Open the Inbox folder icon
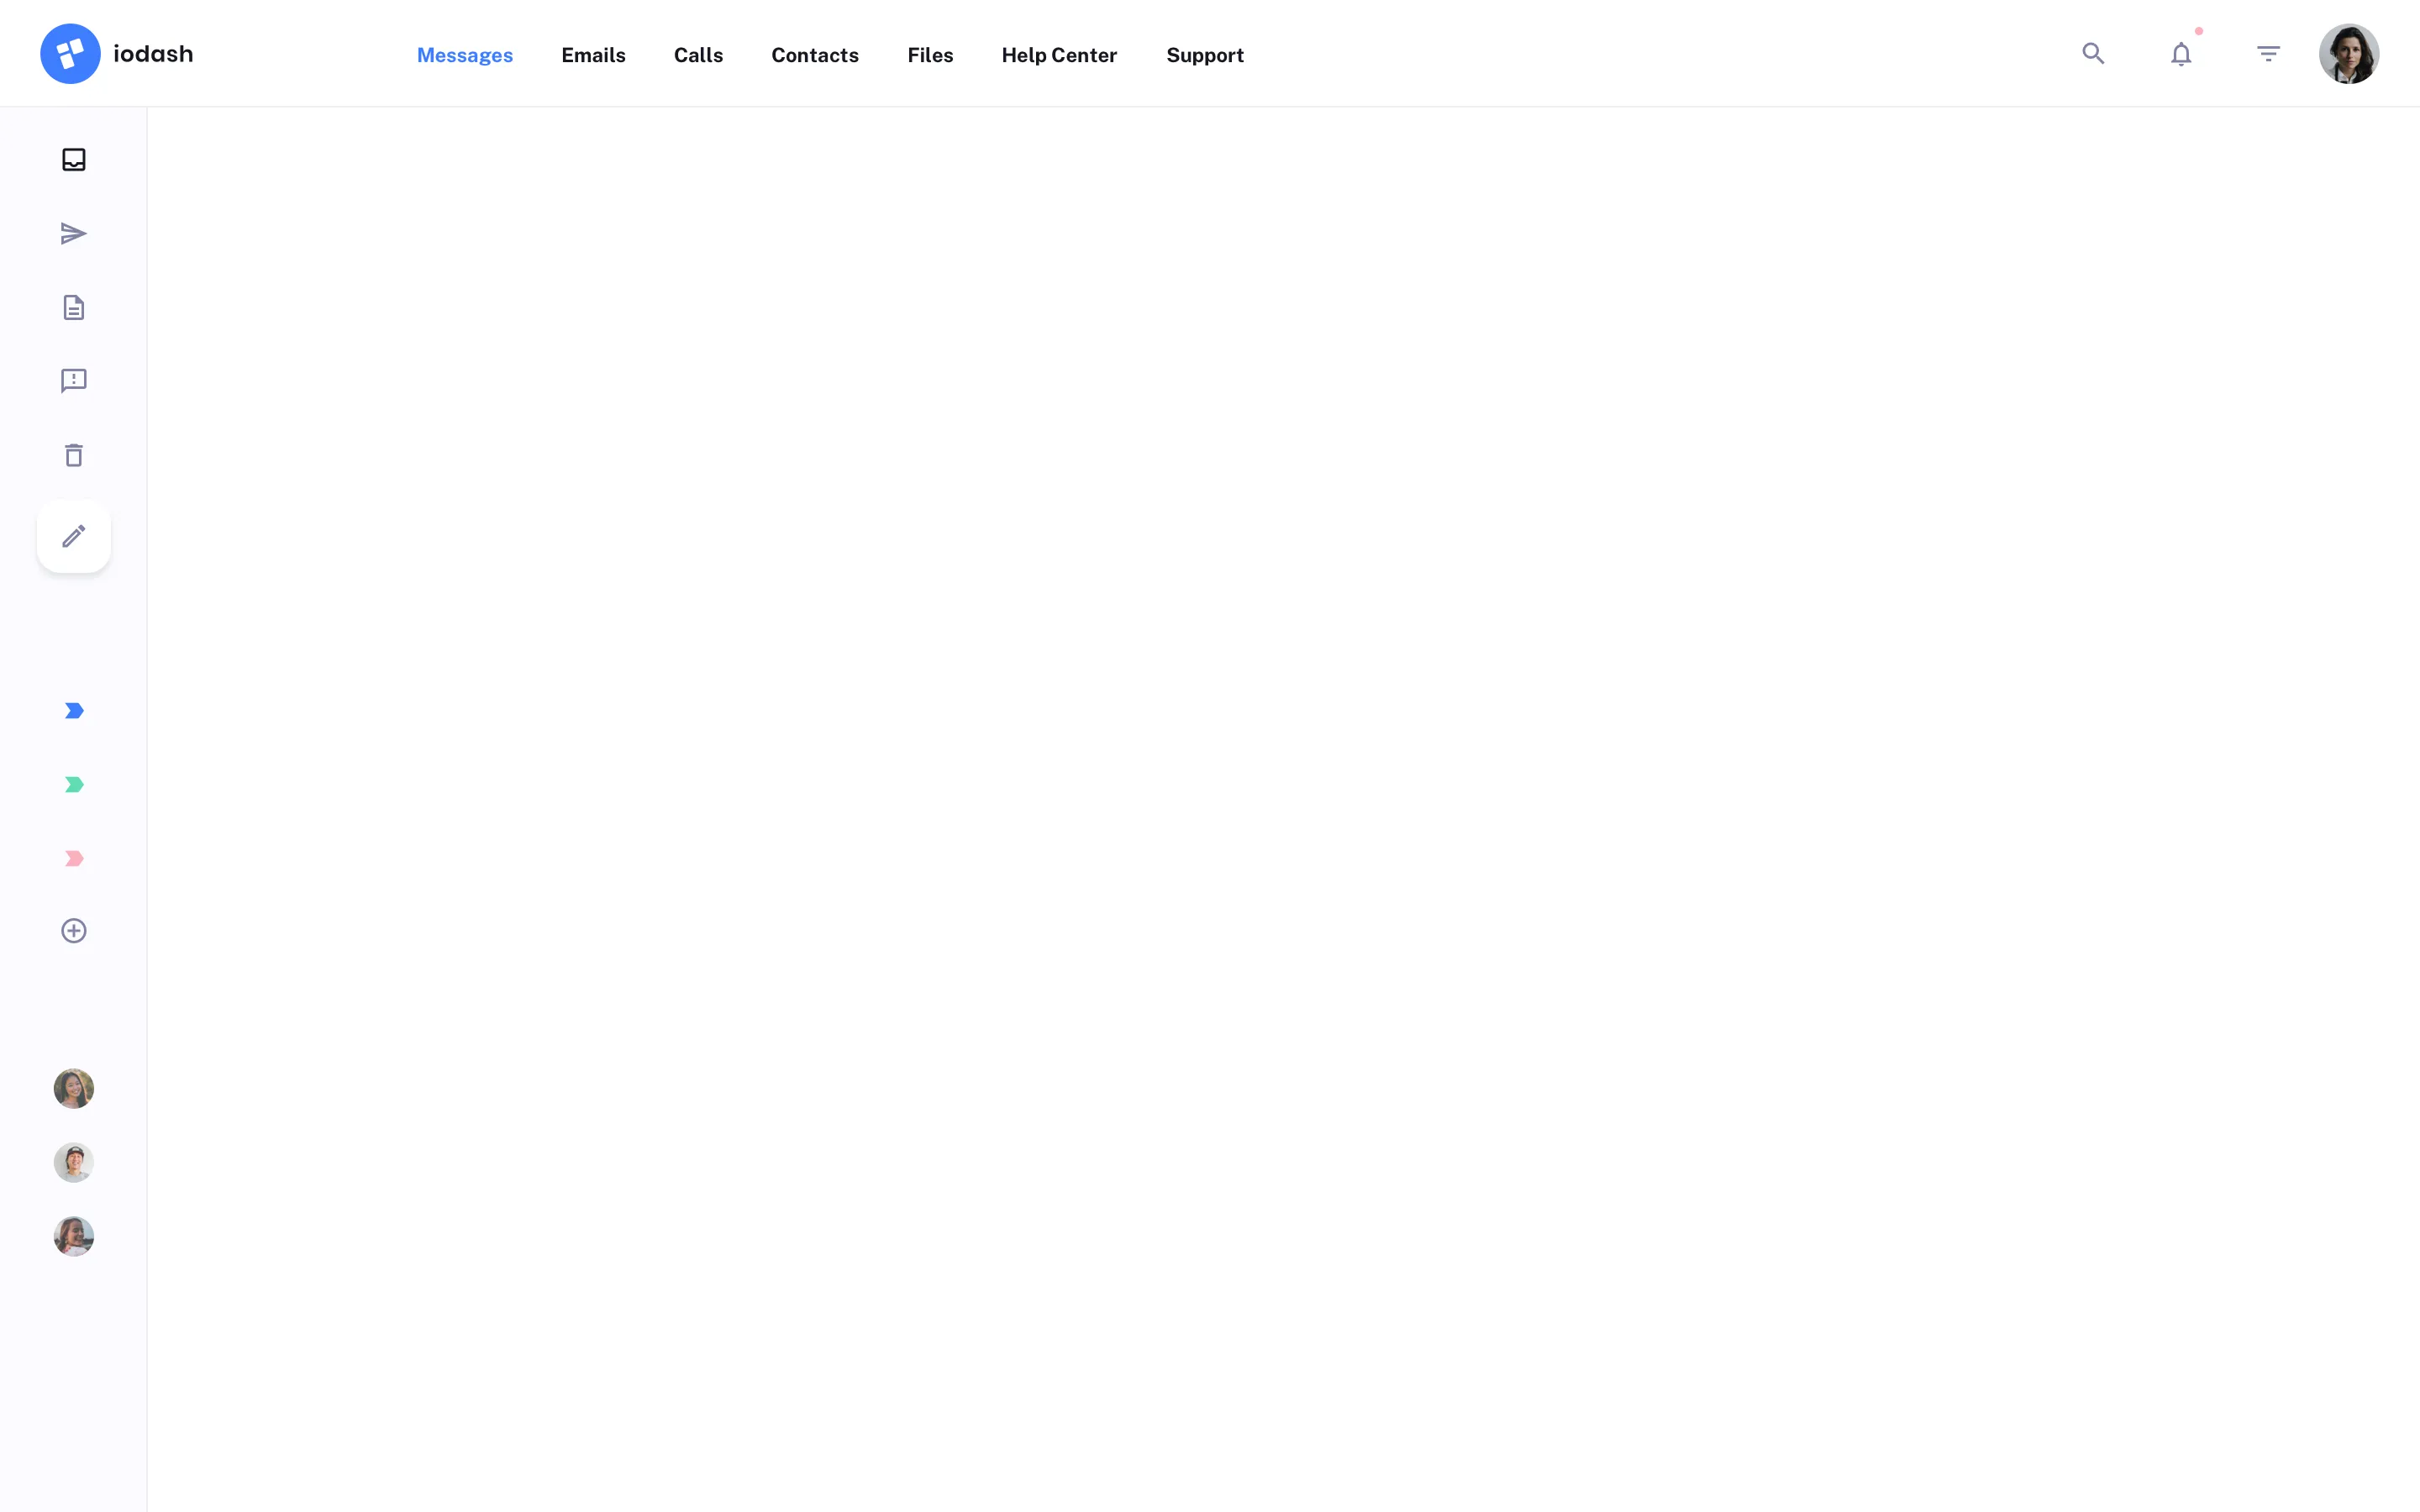Screen dimensions: 2420x1512 (73, 159)
